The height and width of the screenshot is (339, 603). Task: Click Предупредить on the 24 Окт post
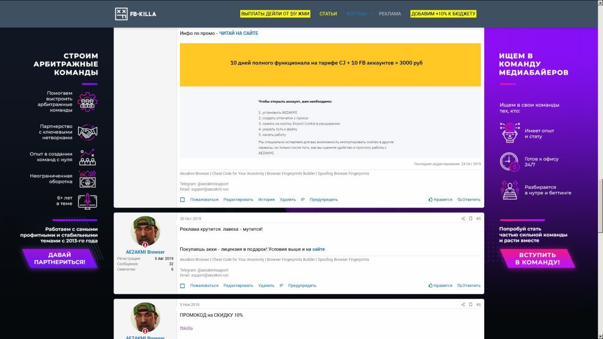[324, 200]
